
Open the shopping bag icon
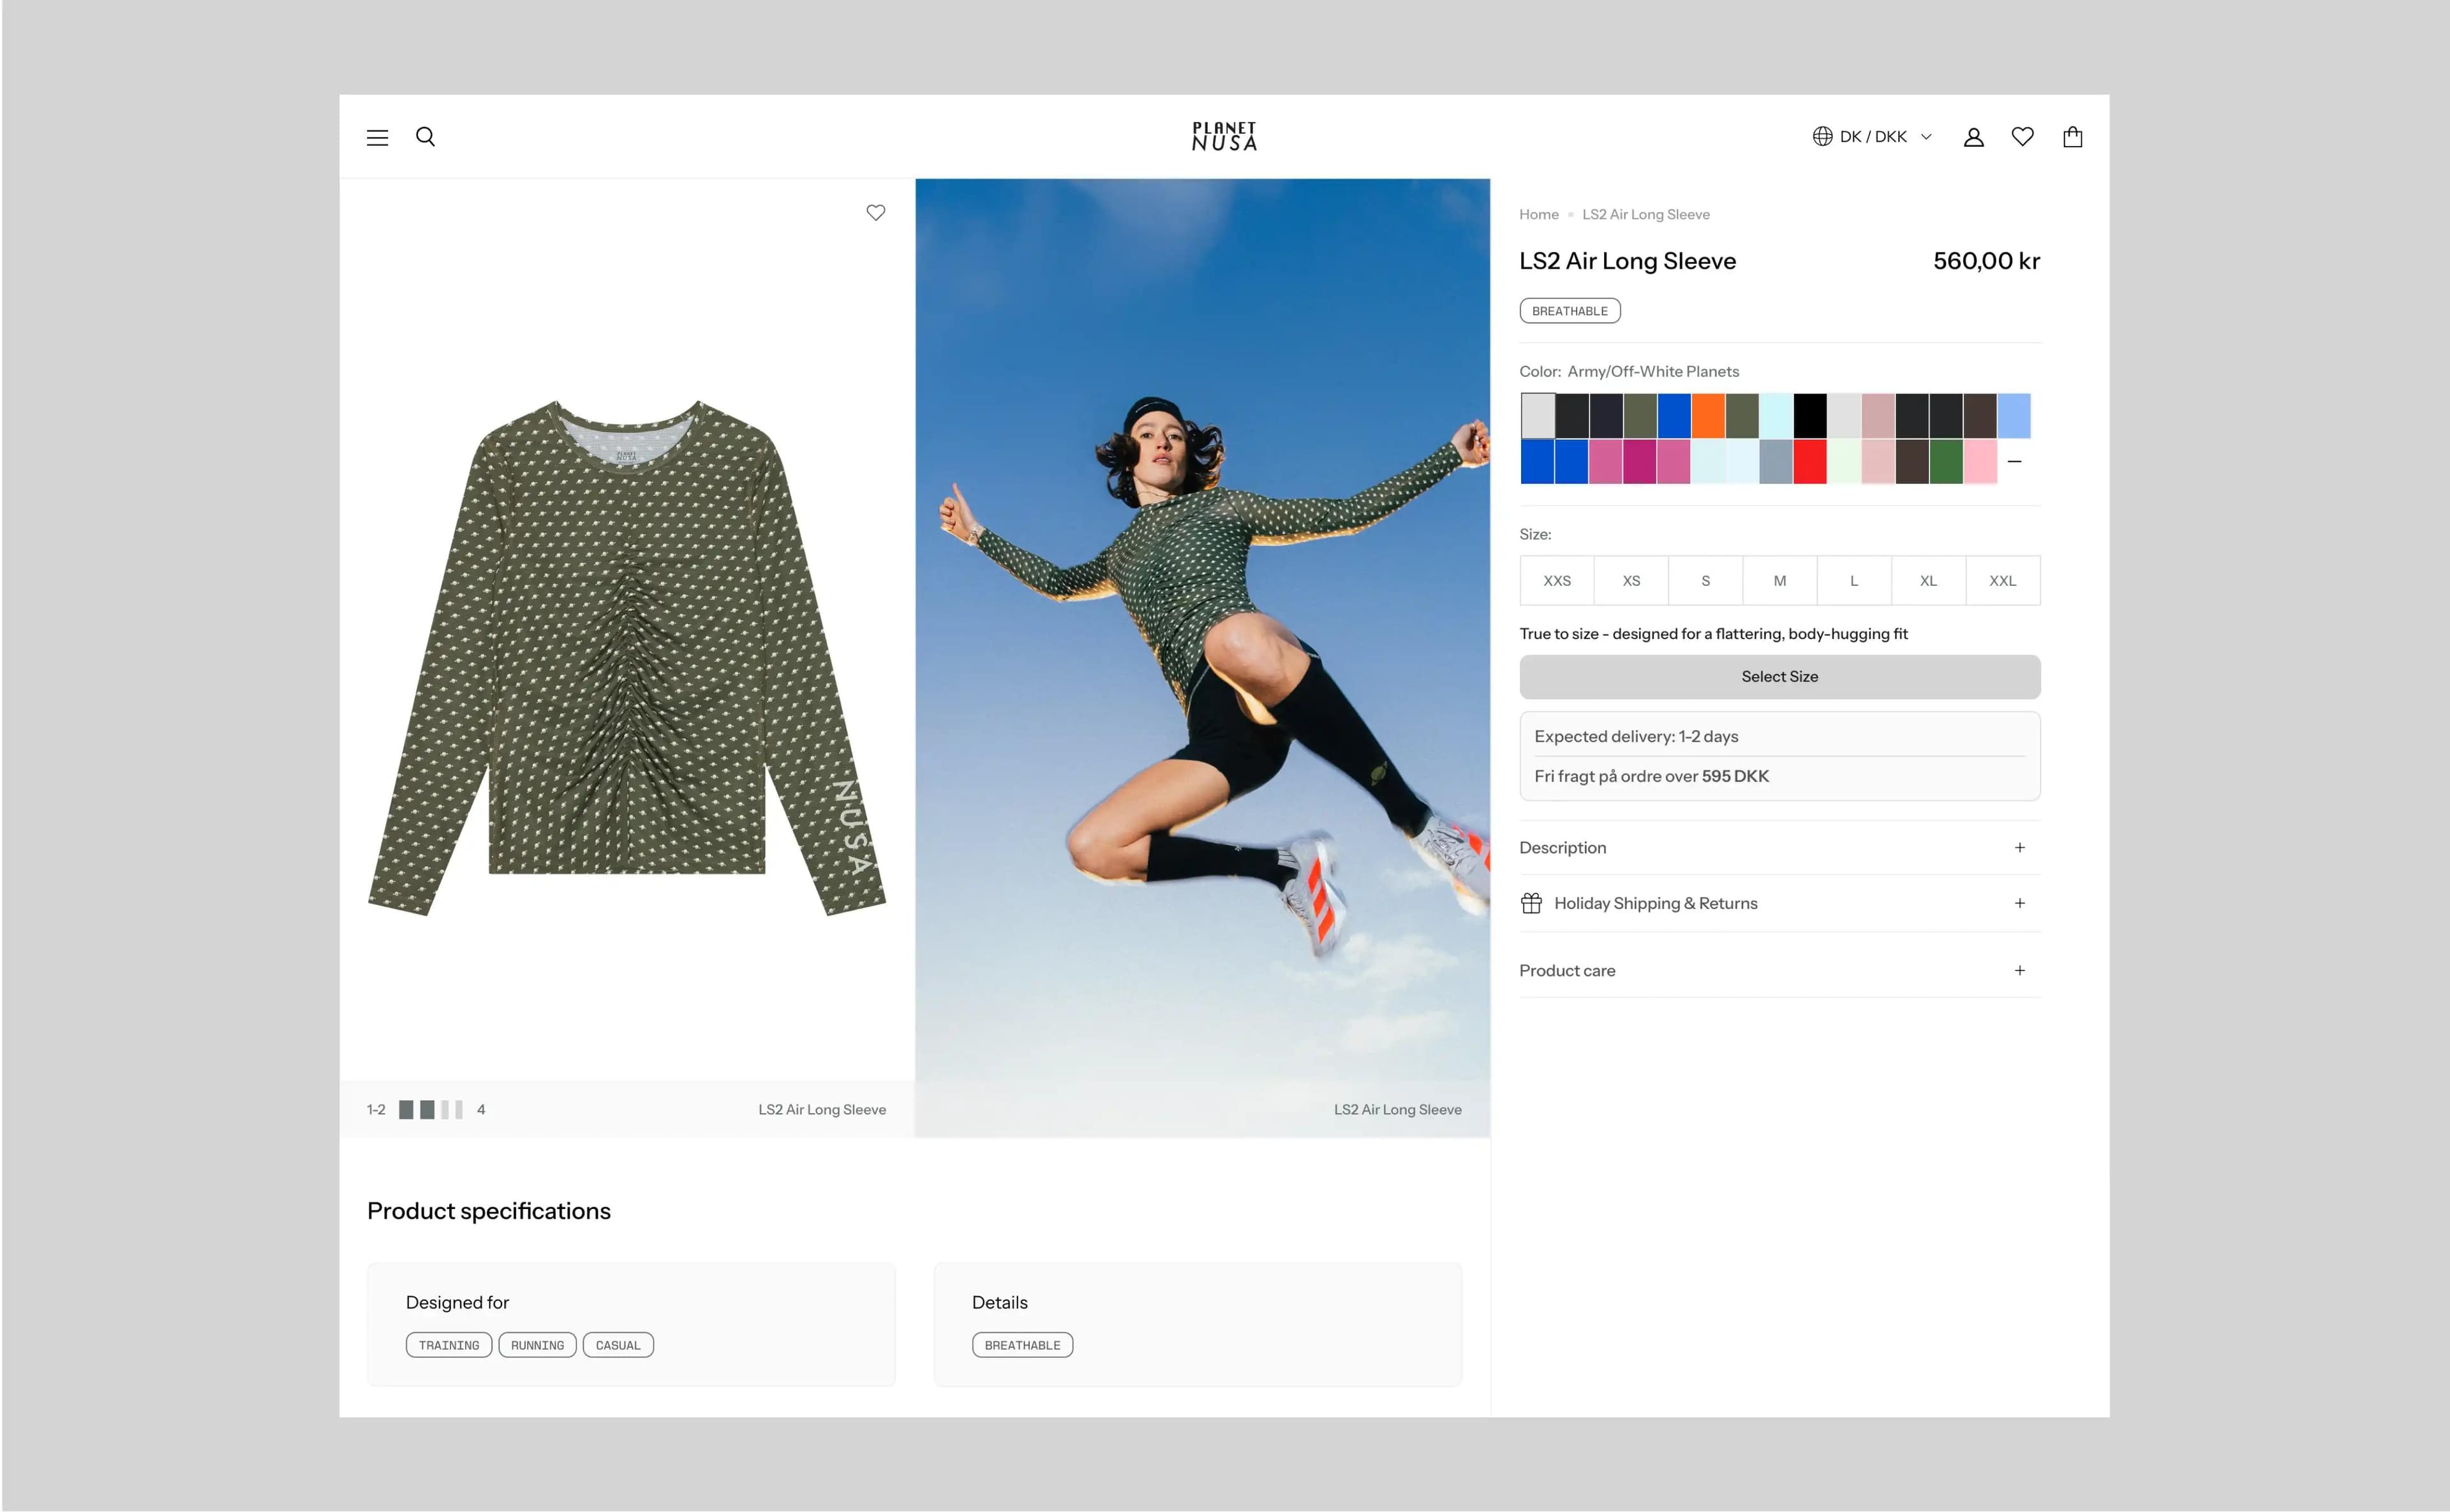coord(2072,137)
